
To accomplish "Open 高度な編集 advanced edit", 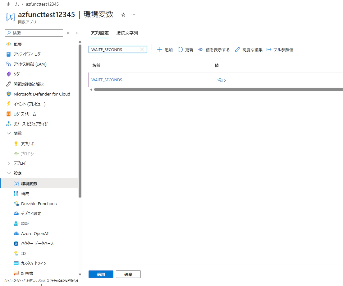I will (x=249, y=50).
